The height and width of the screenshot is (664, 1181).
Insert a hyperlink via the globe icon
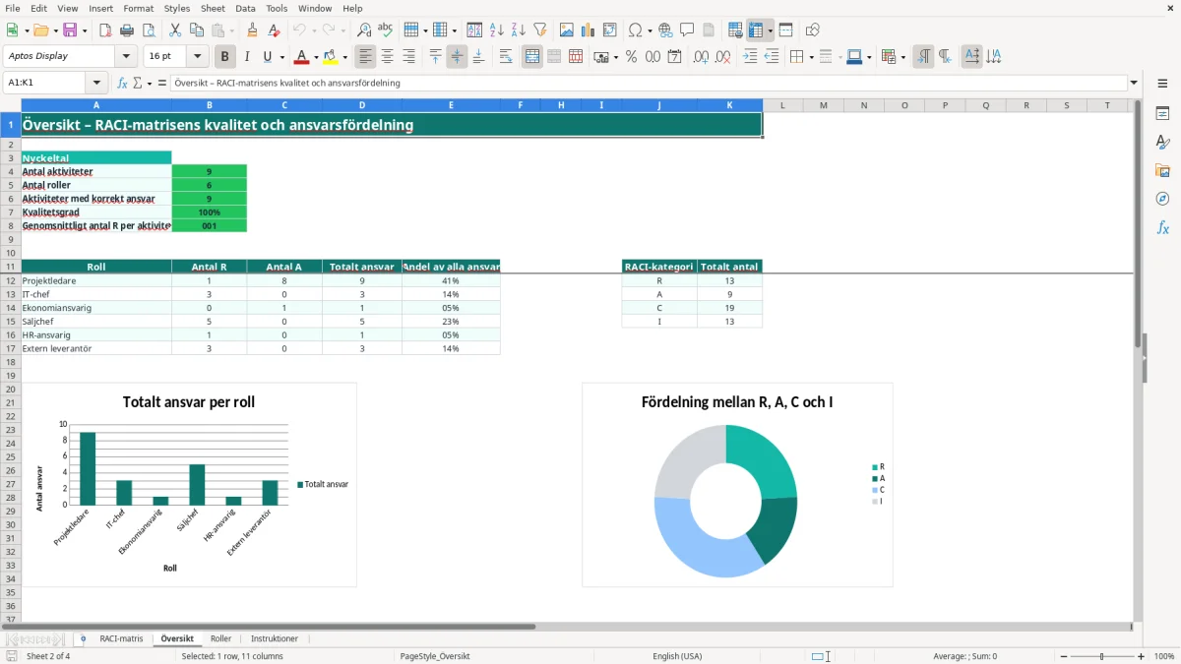pyautogui.click(x=665, y=30)
